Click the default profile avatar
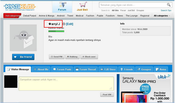The width and height of the screenshot is (175, 103). (23, 38)
